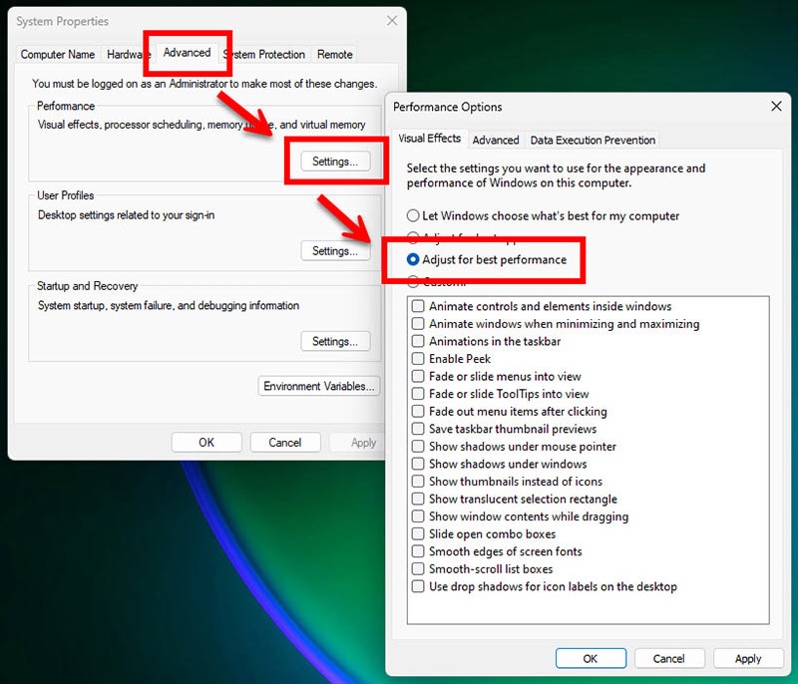Close the Performance Options dialog

pos(776,107)
